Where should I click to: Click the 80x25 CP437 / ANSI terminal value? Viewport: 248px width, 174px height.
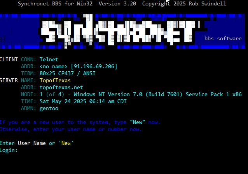click(x=67, y=73)
